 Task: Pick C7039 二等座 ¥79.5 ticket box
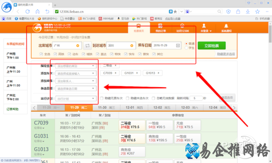coord(132,125)
